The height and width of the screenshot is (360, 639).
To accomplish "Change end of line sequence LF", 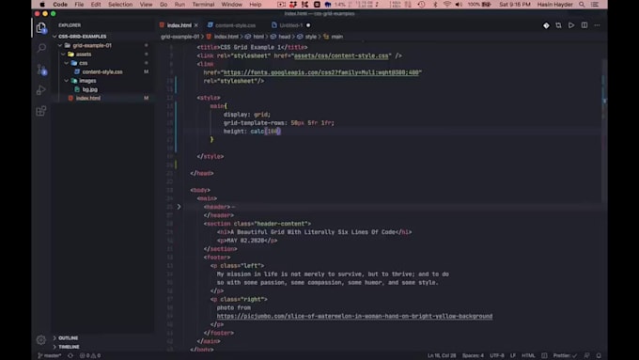I will point(513,355).
